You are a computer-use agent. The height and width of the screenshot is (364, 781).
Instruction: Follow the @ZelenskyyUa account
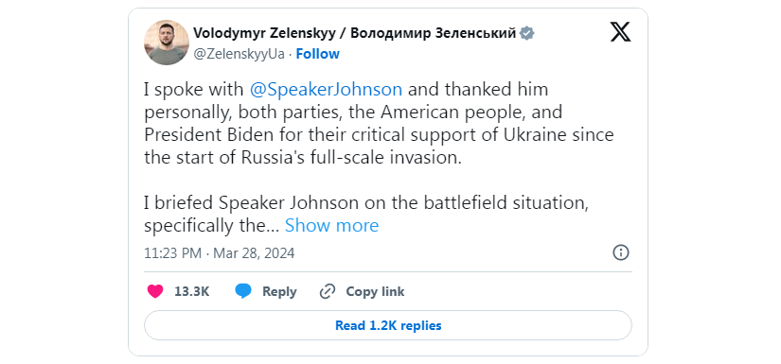tap(318, 54)
